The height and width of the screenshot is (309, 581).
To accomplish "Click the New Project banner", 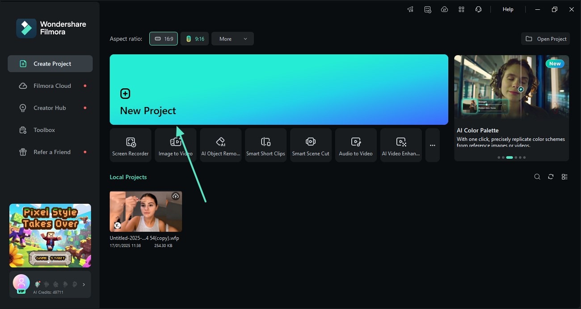I will [279, 90].
